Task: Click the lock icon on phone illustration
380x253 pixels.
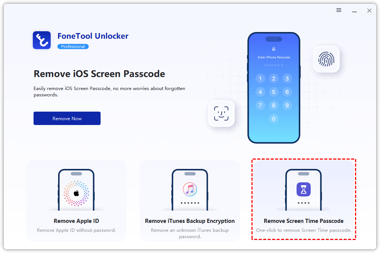Action: pos(273,49)
